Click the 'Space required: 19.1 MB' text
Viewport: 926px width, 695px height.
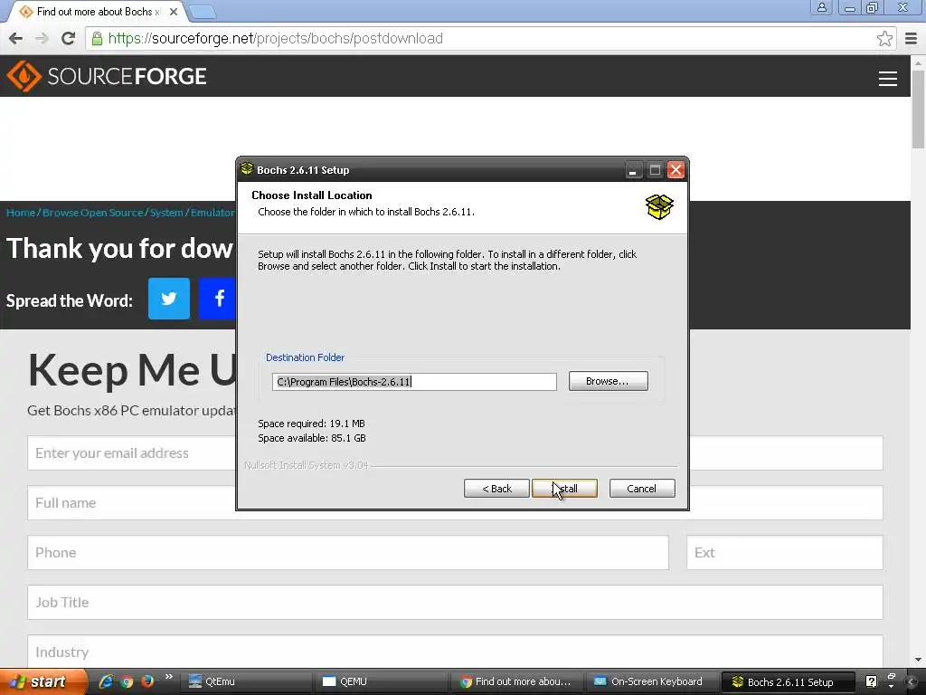[x=311, y=424]
